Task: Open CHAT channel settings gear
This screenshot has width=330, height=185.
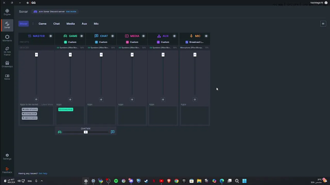Action: 112,36
